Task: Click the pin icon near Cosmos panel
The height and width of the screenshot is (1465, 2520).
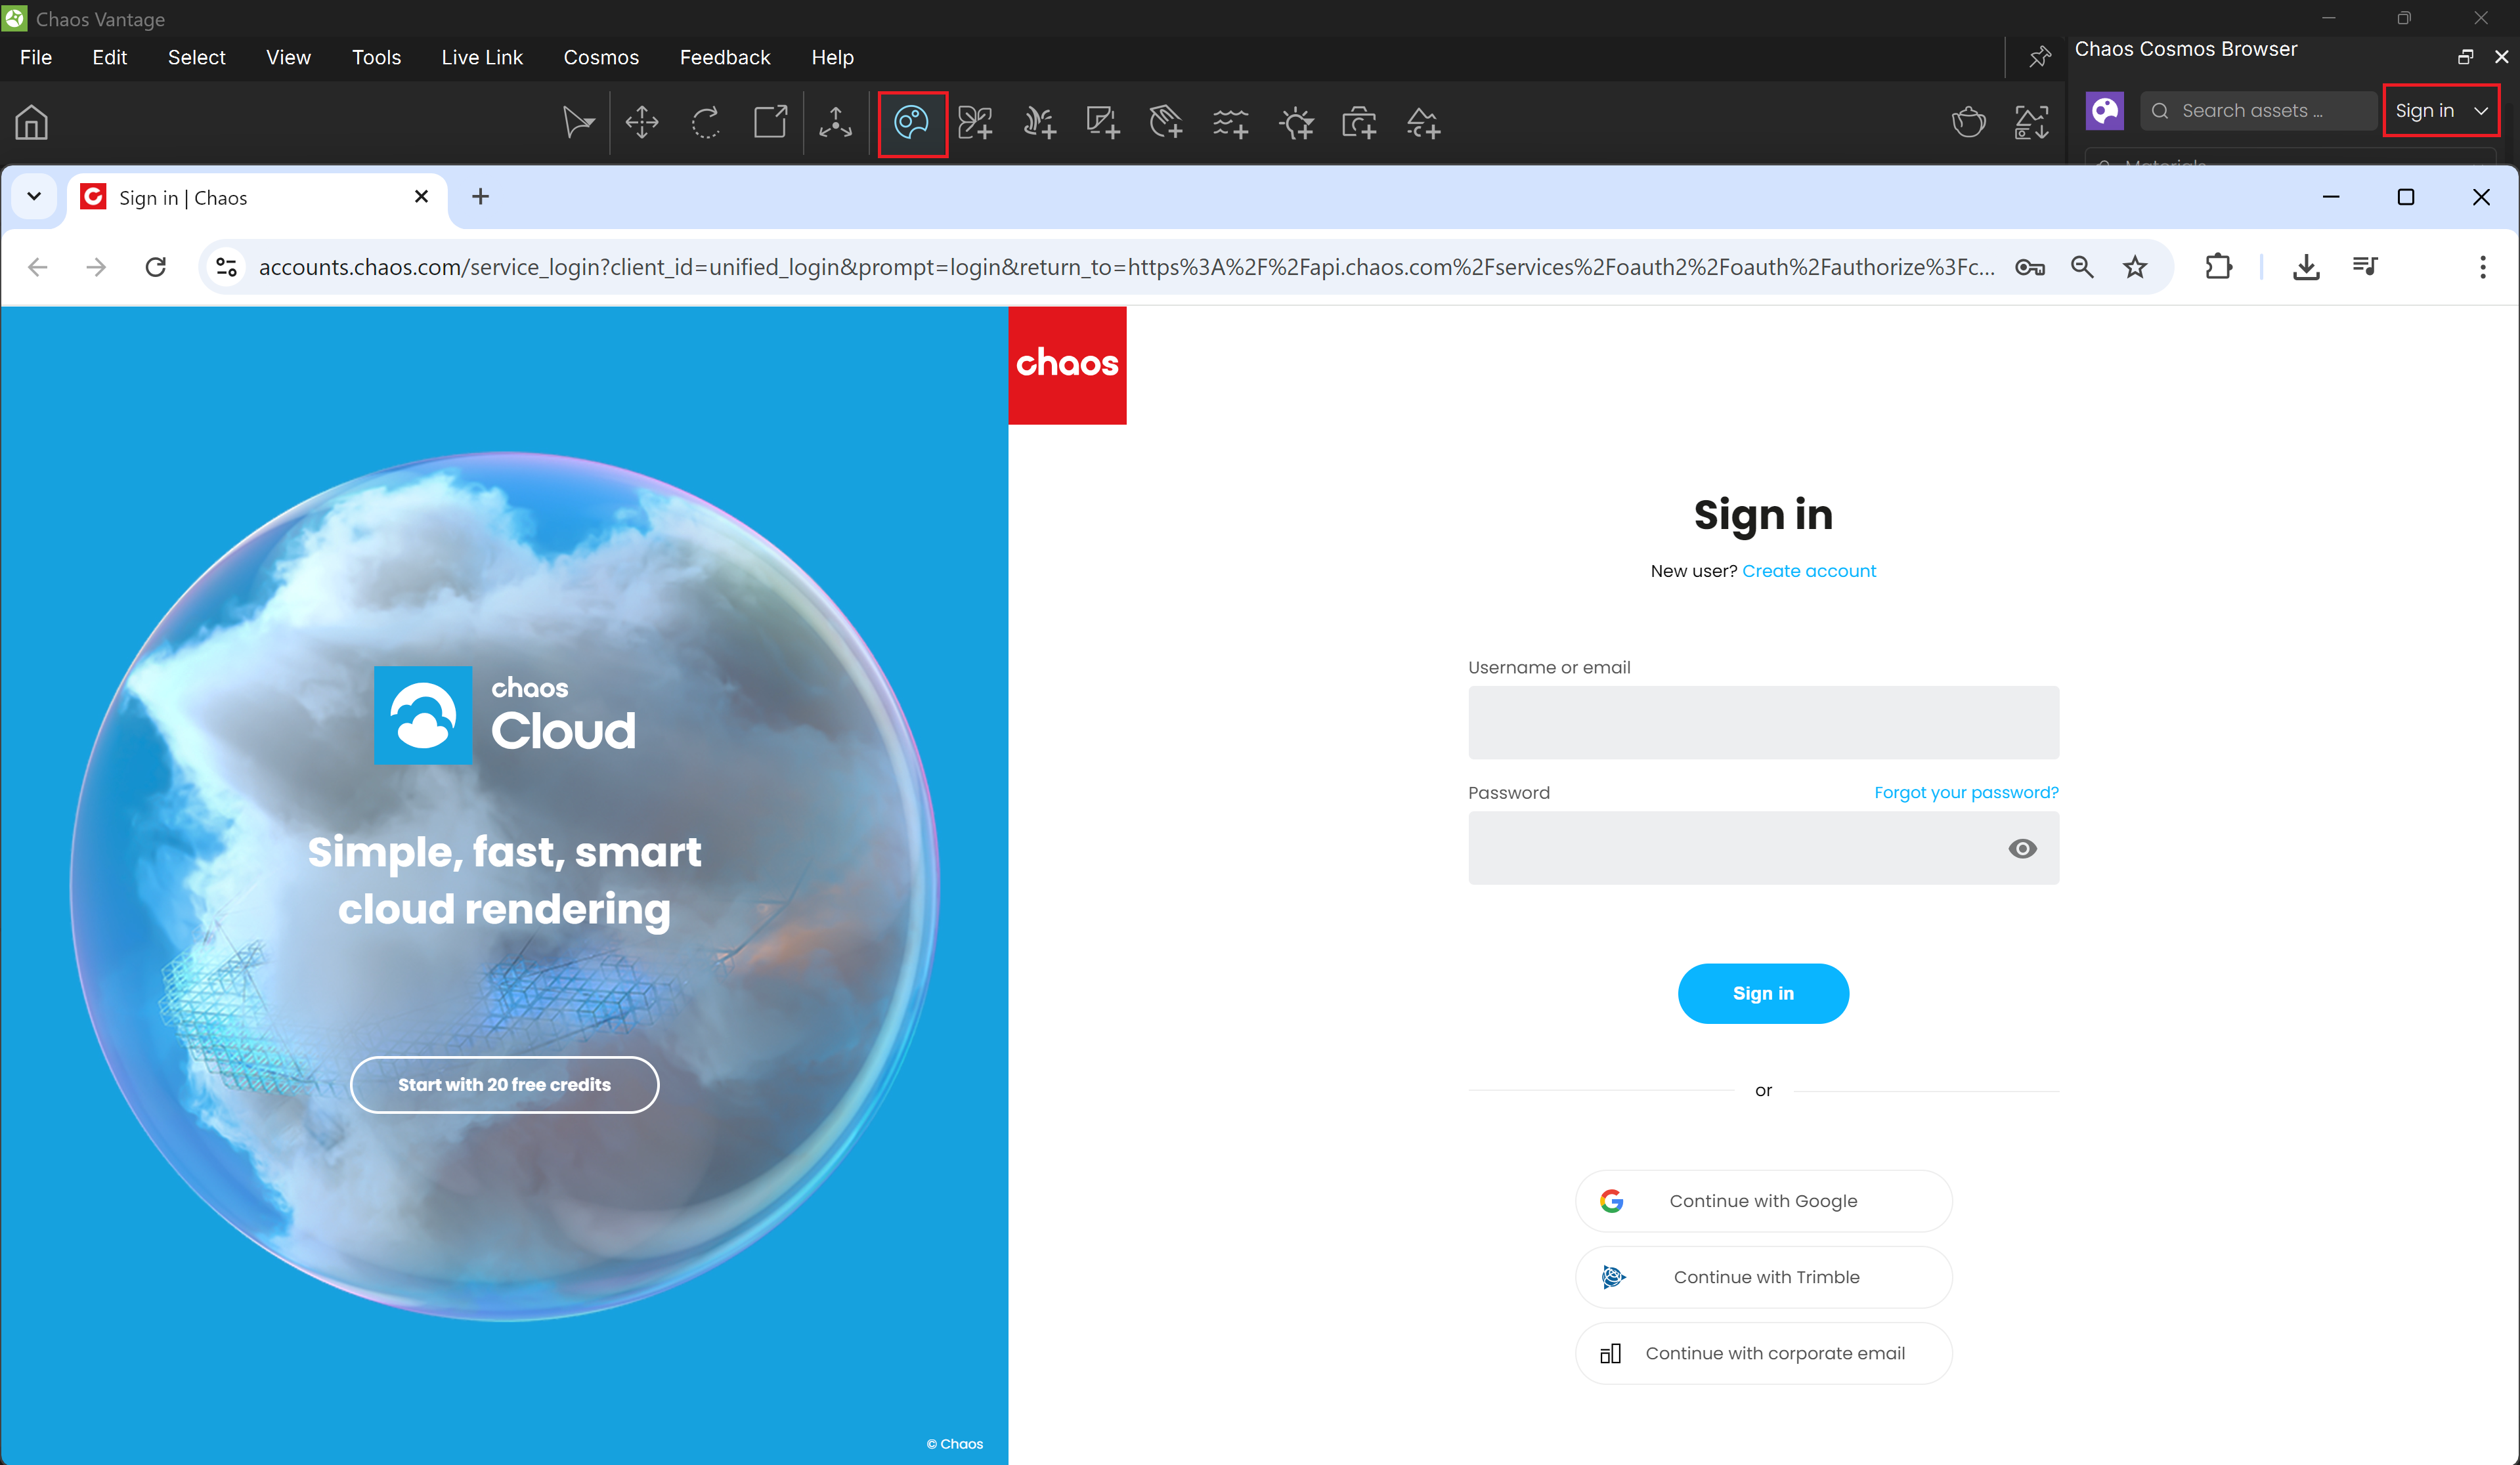Action: point(2040,57)
